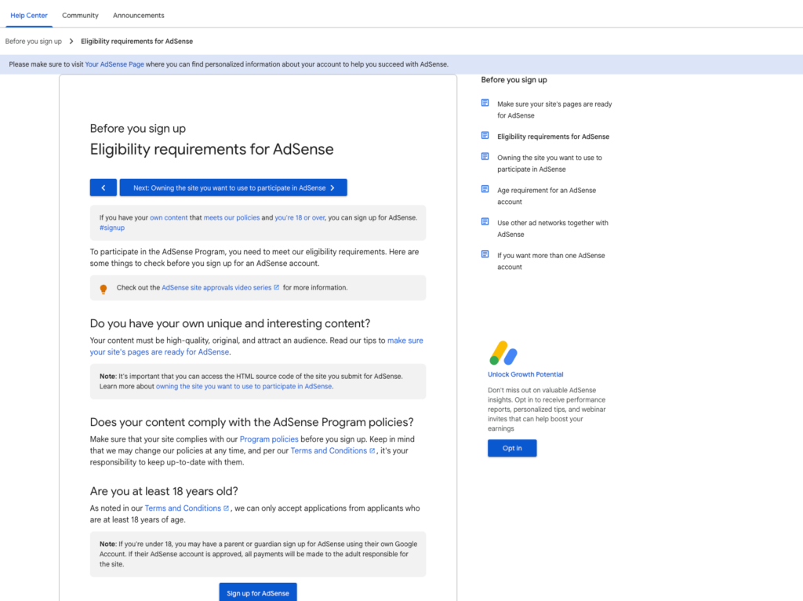Open Terms and Conditions link in age section
Image resolution: width=803 pixels, height=601 pixels.
(x=183, y=508)
